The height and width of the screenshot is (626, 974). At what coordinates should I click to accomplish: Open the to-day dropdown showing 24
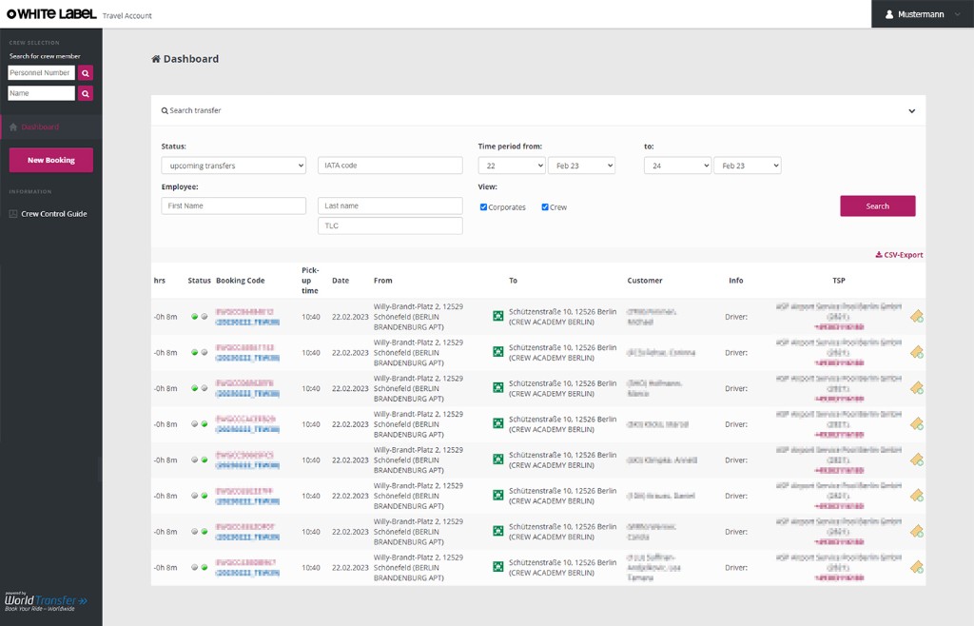[x=677, y=166]
